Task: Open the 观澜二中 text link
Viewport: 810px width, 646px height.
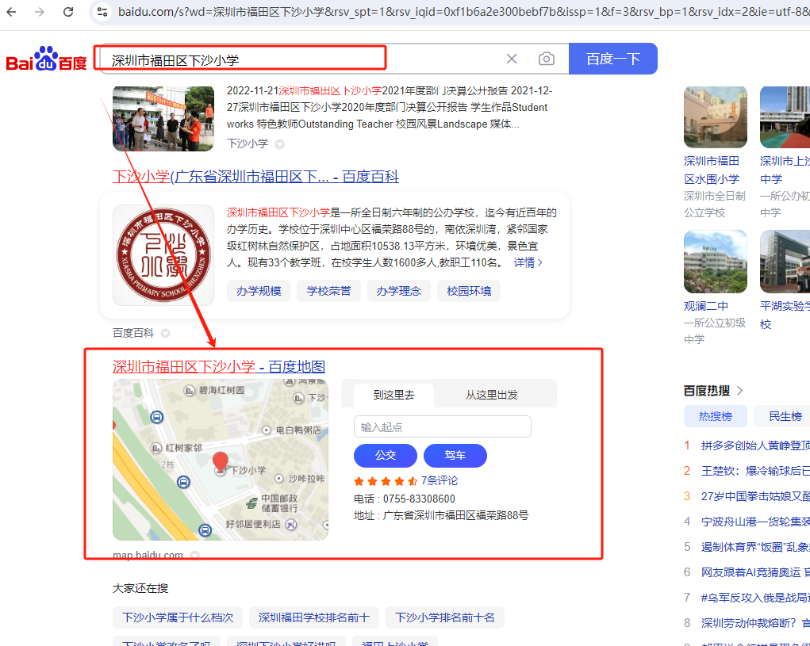Action: click(x=706, y=306)
